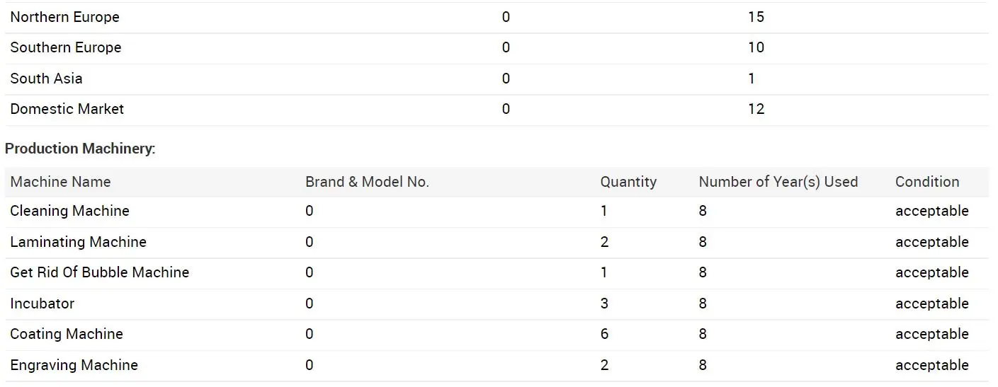Viewport: 998px width, 387px height.
Task: Click the Production Machinery section heading
Action: point(80,149)
